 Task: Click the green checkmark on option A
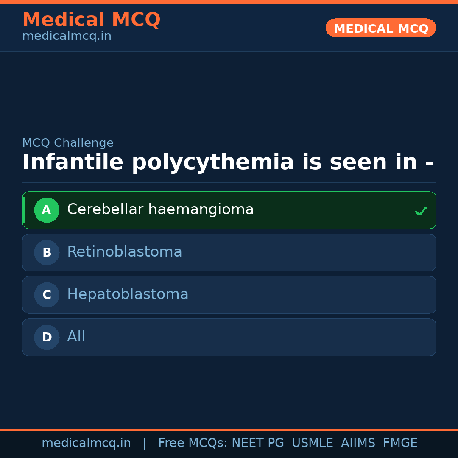pos(421,211)
